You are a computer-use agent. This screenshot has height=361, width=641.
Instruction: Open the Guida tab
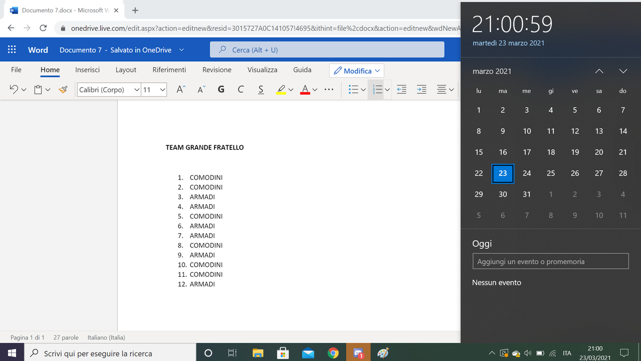click(302, 70)
